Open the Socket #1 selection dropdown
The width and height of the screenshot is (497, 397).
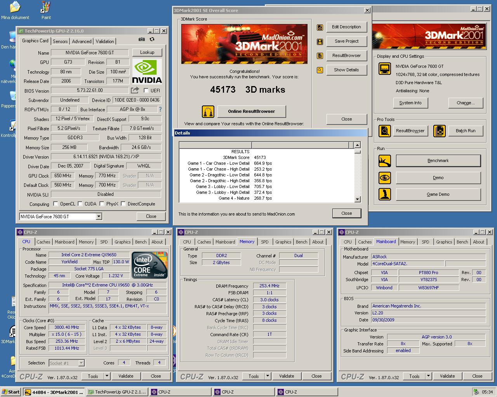click(81, 363)
